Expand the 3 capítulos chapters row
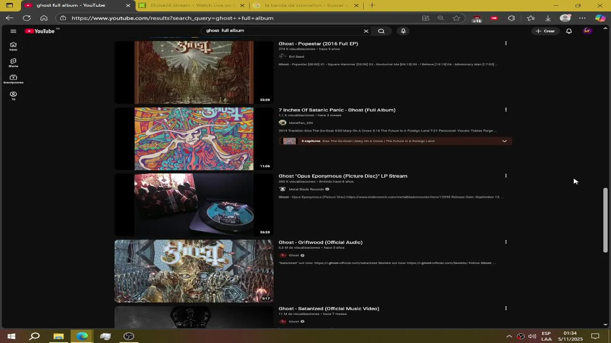This screenshot has height=343, width=611. click(x=395, y=141)
